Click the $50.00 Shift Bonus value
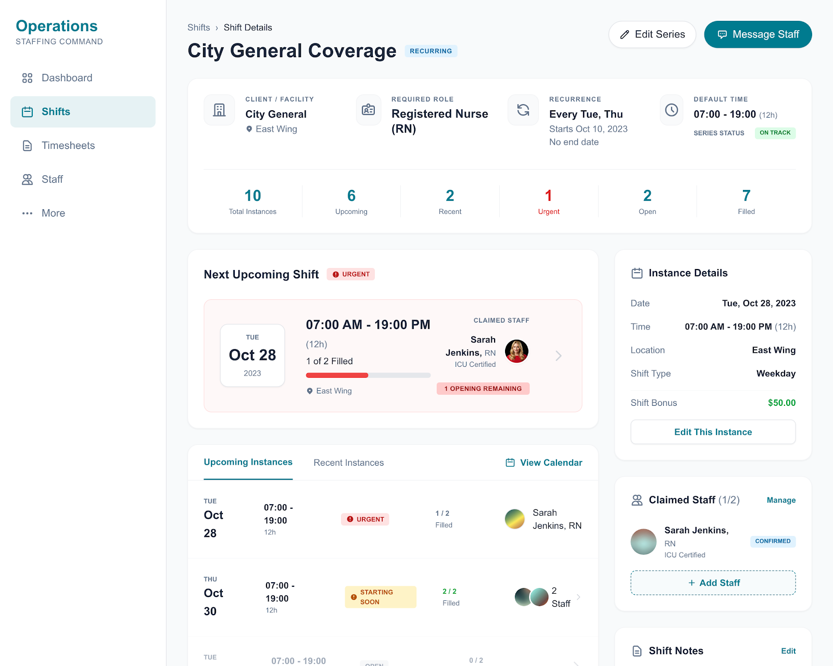The height and width of the screenshot is (666, 833). coord(782,403)
